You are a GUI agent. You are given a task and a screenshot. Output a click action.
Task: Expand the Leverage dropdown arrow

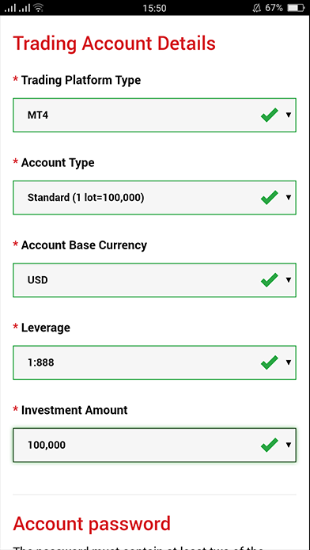tap(289, 362)
